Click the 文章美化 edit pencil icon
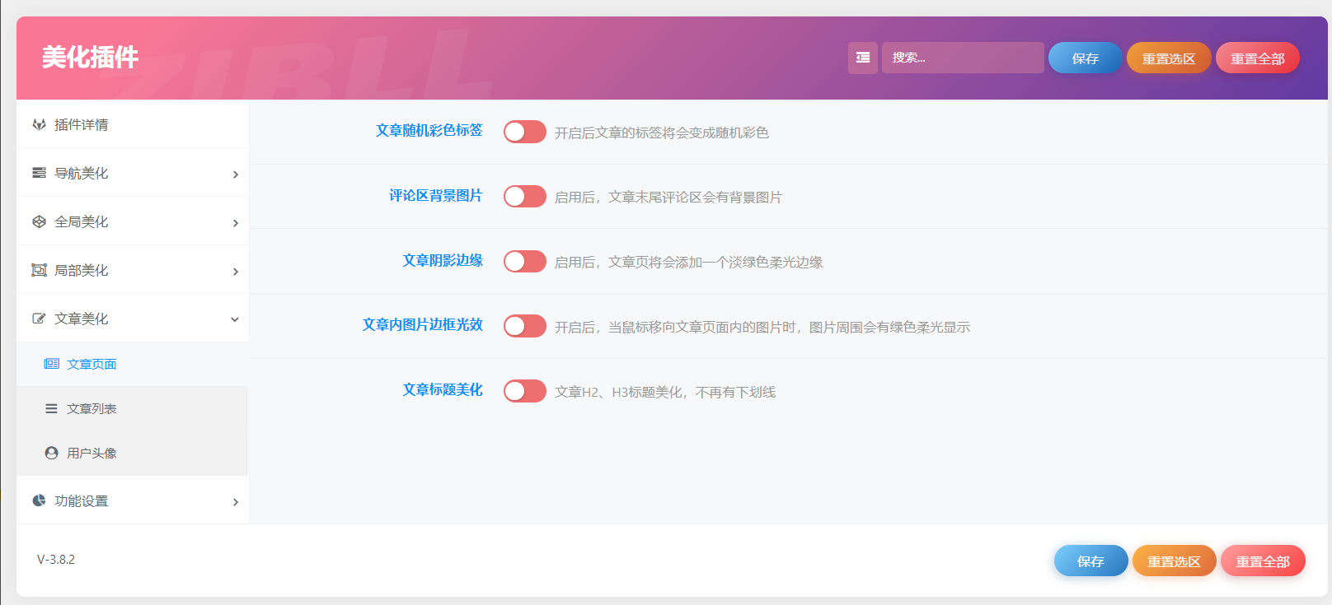 (x=39, y=319)
